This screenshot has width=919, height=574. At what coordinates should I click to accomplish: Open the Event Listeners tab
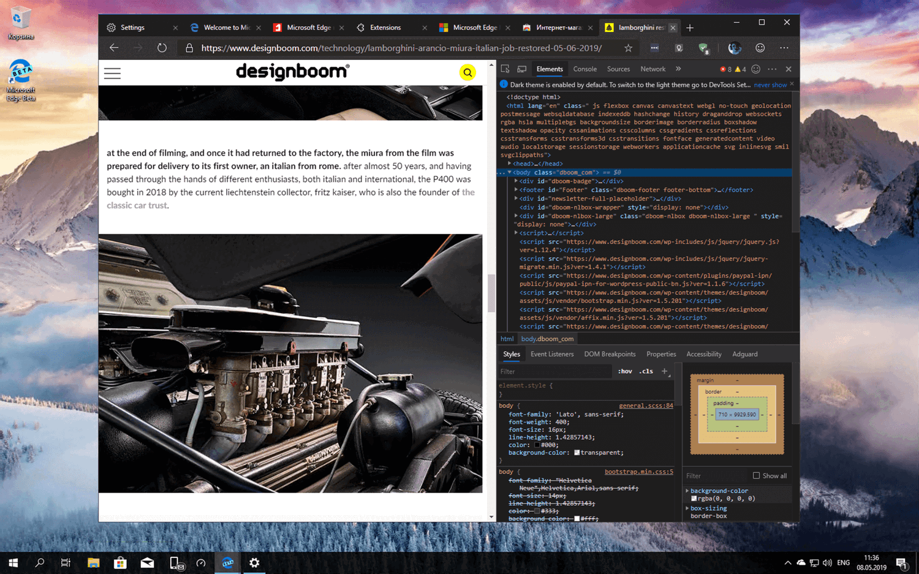(551, 354)
